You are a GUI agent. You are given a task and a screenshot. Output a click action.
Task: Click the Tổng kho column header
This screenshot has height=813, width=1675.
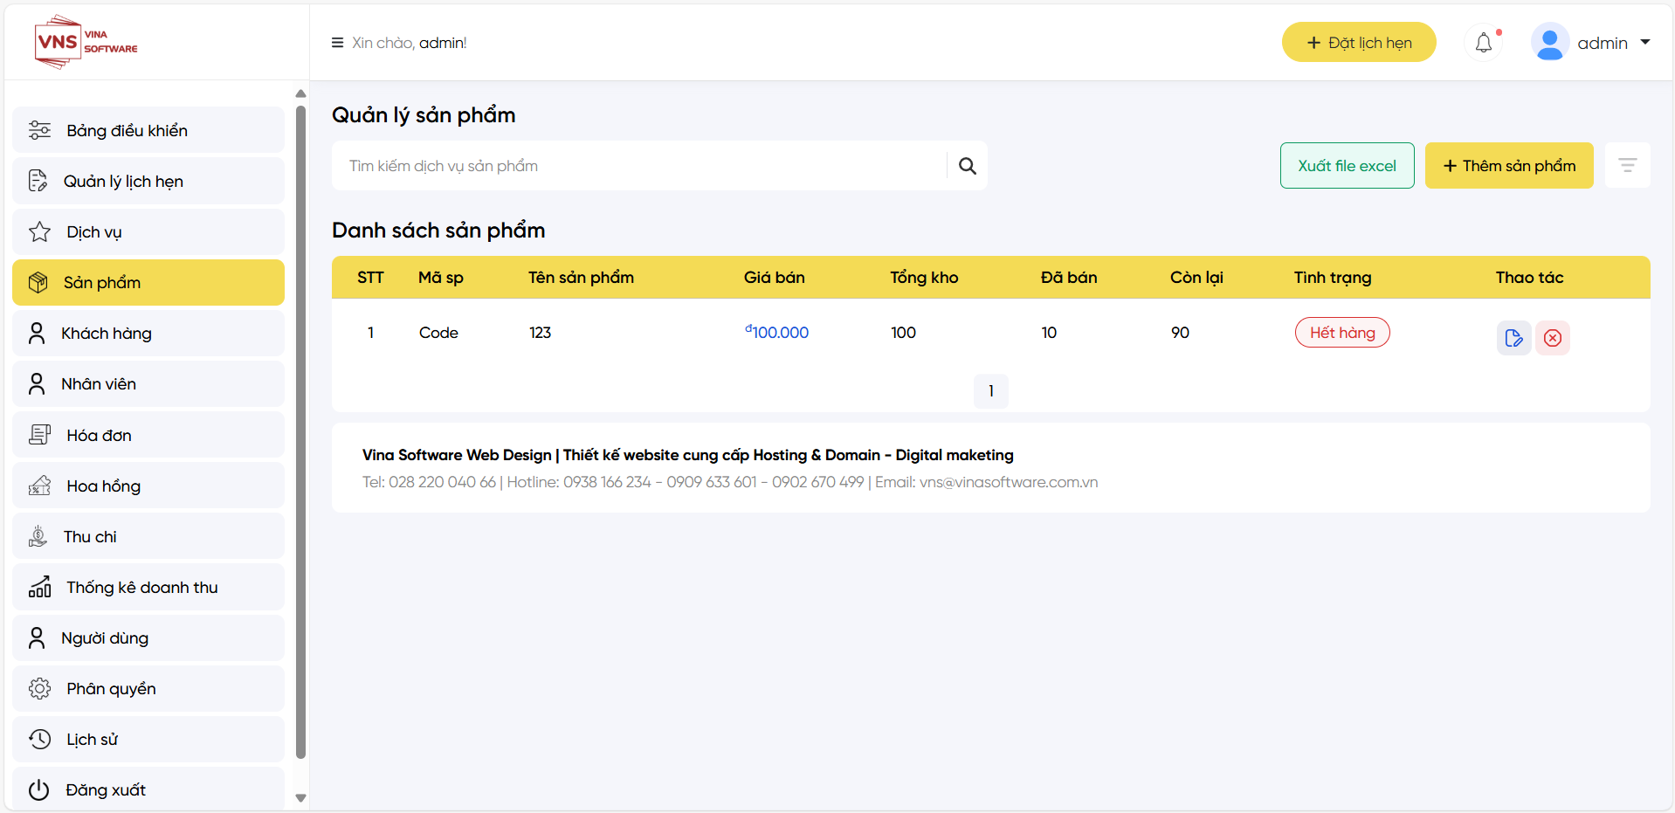(x=924, y=277)
